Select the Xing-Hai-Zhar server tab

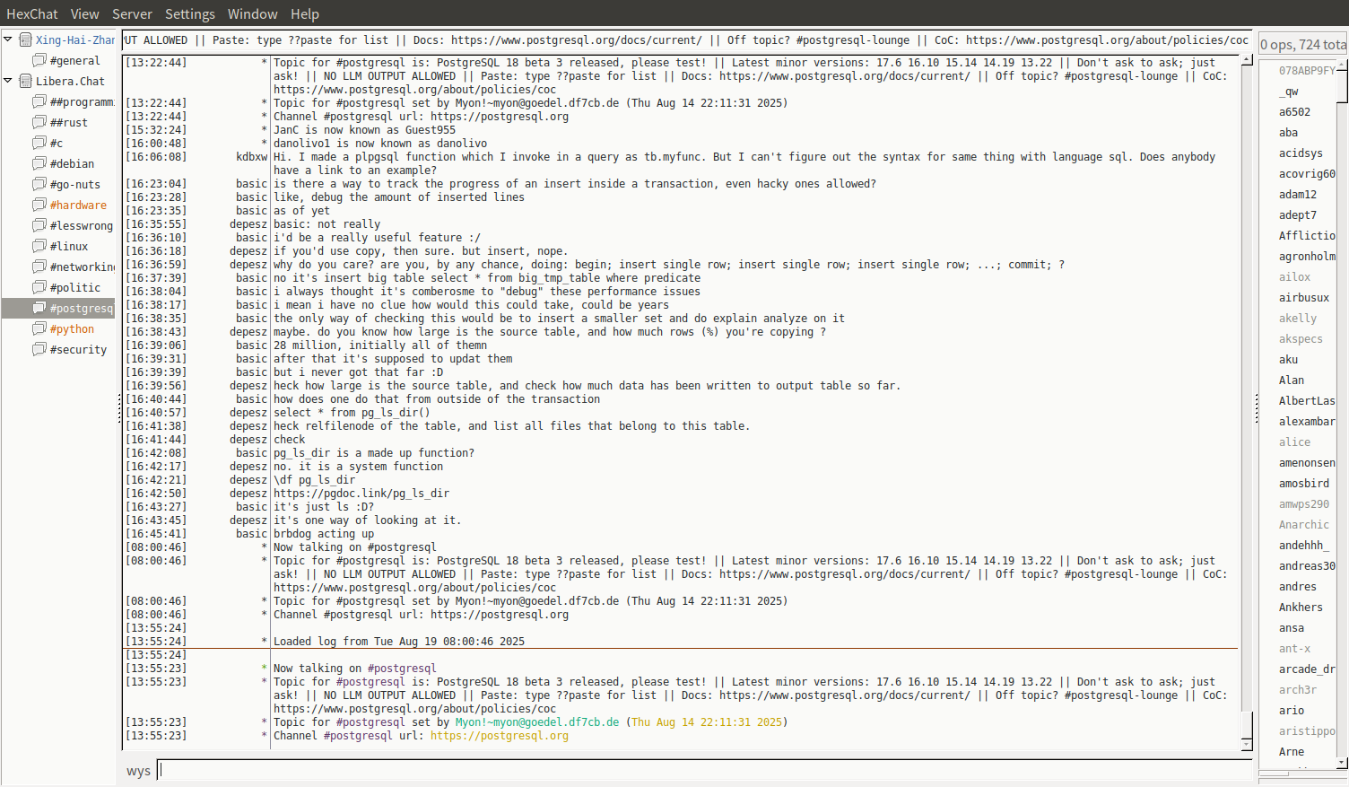75,39
